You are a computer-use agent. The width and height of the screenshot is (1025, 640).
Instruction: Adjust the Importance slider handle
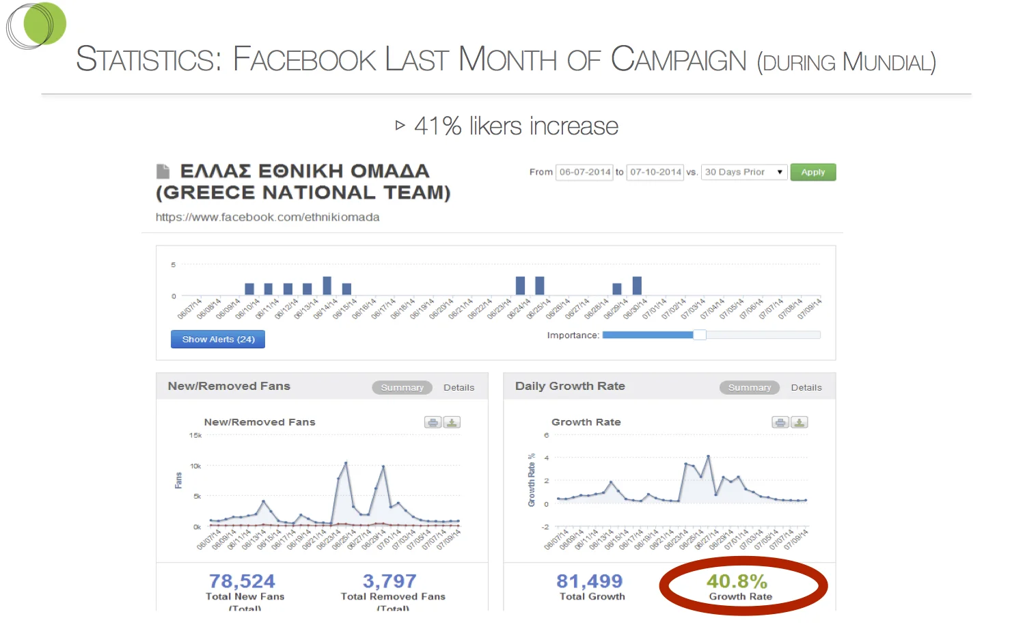[700, 335]
